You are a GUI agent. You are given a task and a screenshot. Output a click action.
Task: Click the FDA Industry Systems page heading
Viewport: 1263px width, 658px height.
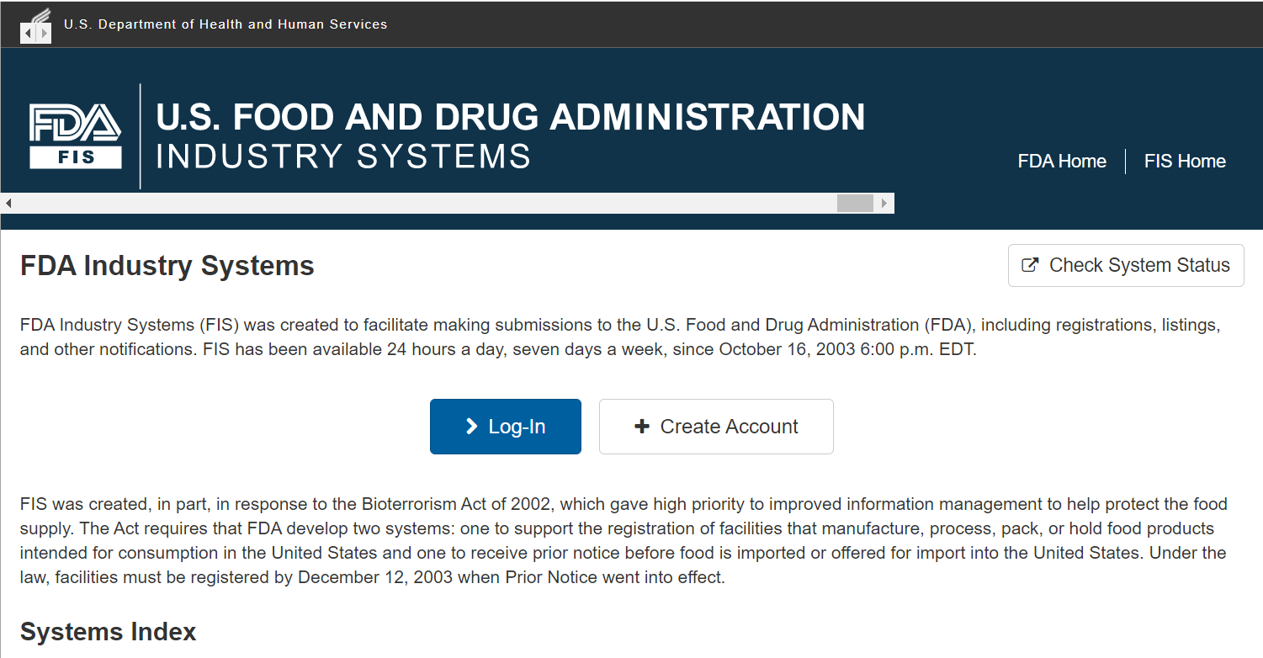pos(167,266)
